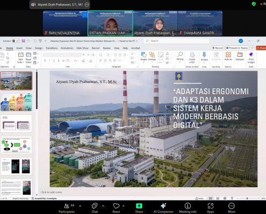Open Zoom AI Companion
Screen dimensions: 266x214
pyautogui.click(x=163, y=208)
